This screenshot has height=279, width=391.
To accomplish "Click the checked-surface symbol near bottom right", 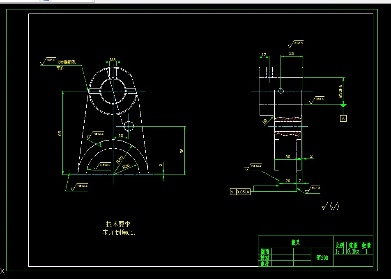I will [x=331, y=206].
